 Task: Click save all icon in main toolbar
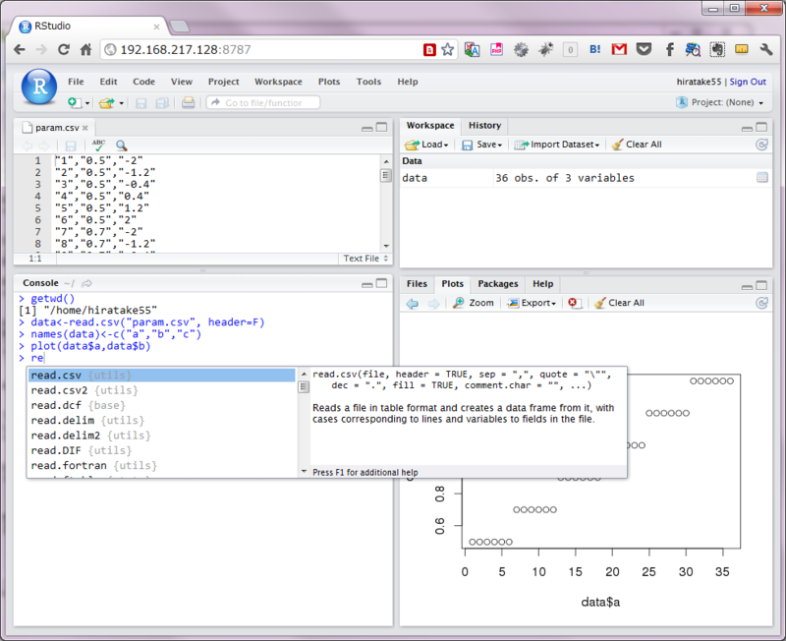(162, 103)
